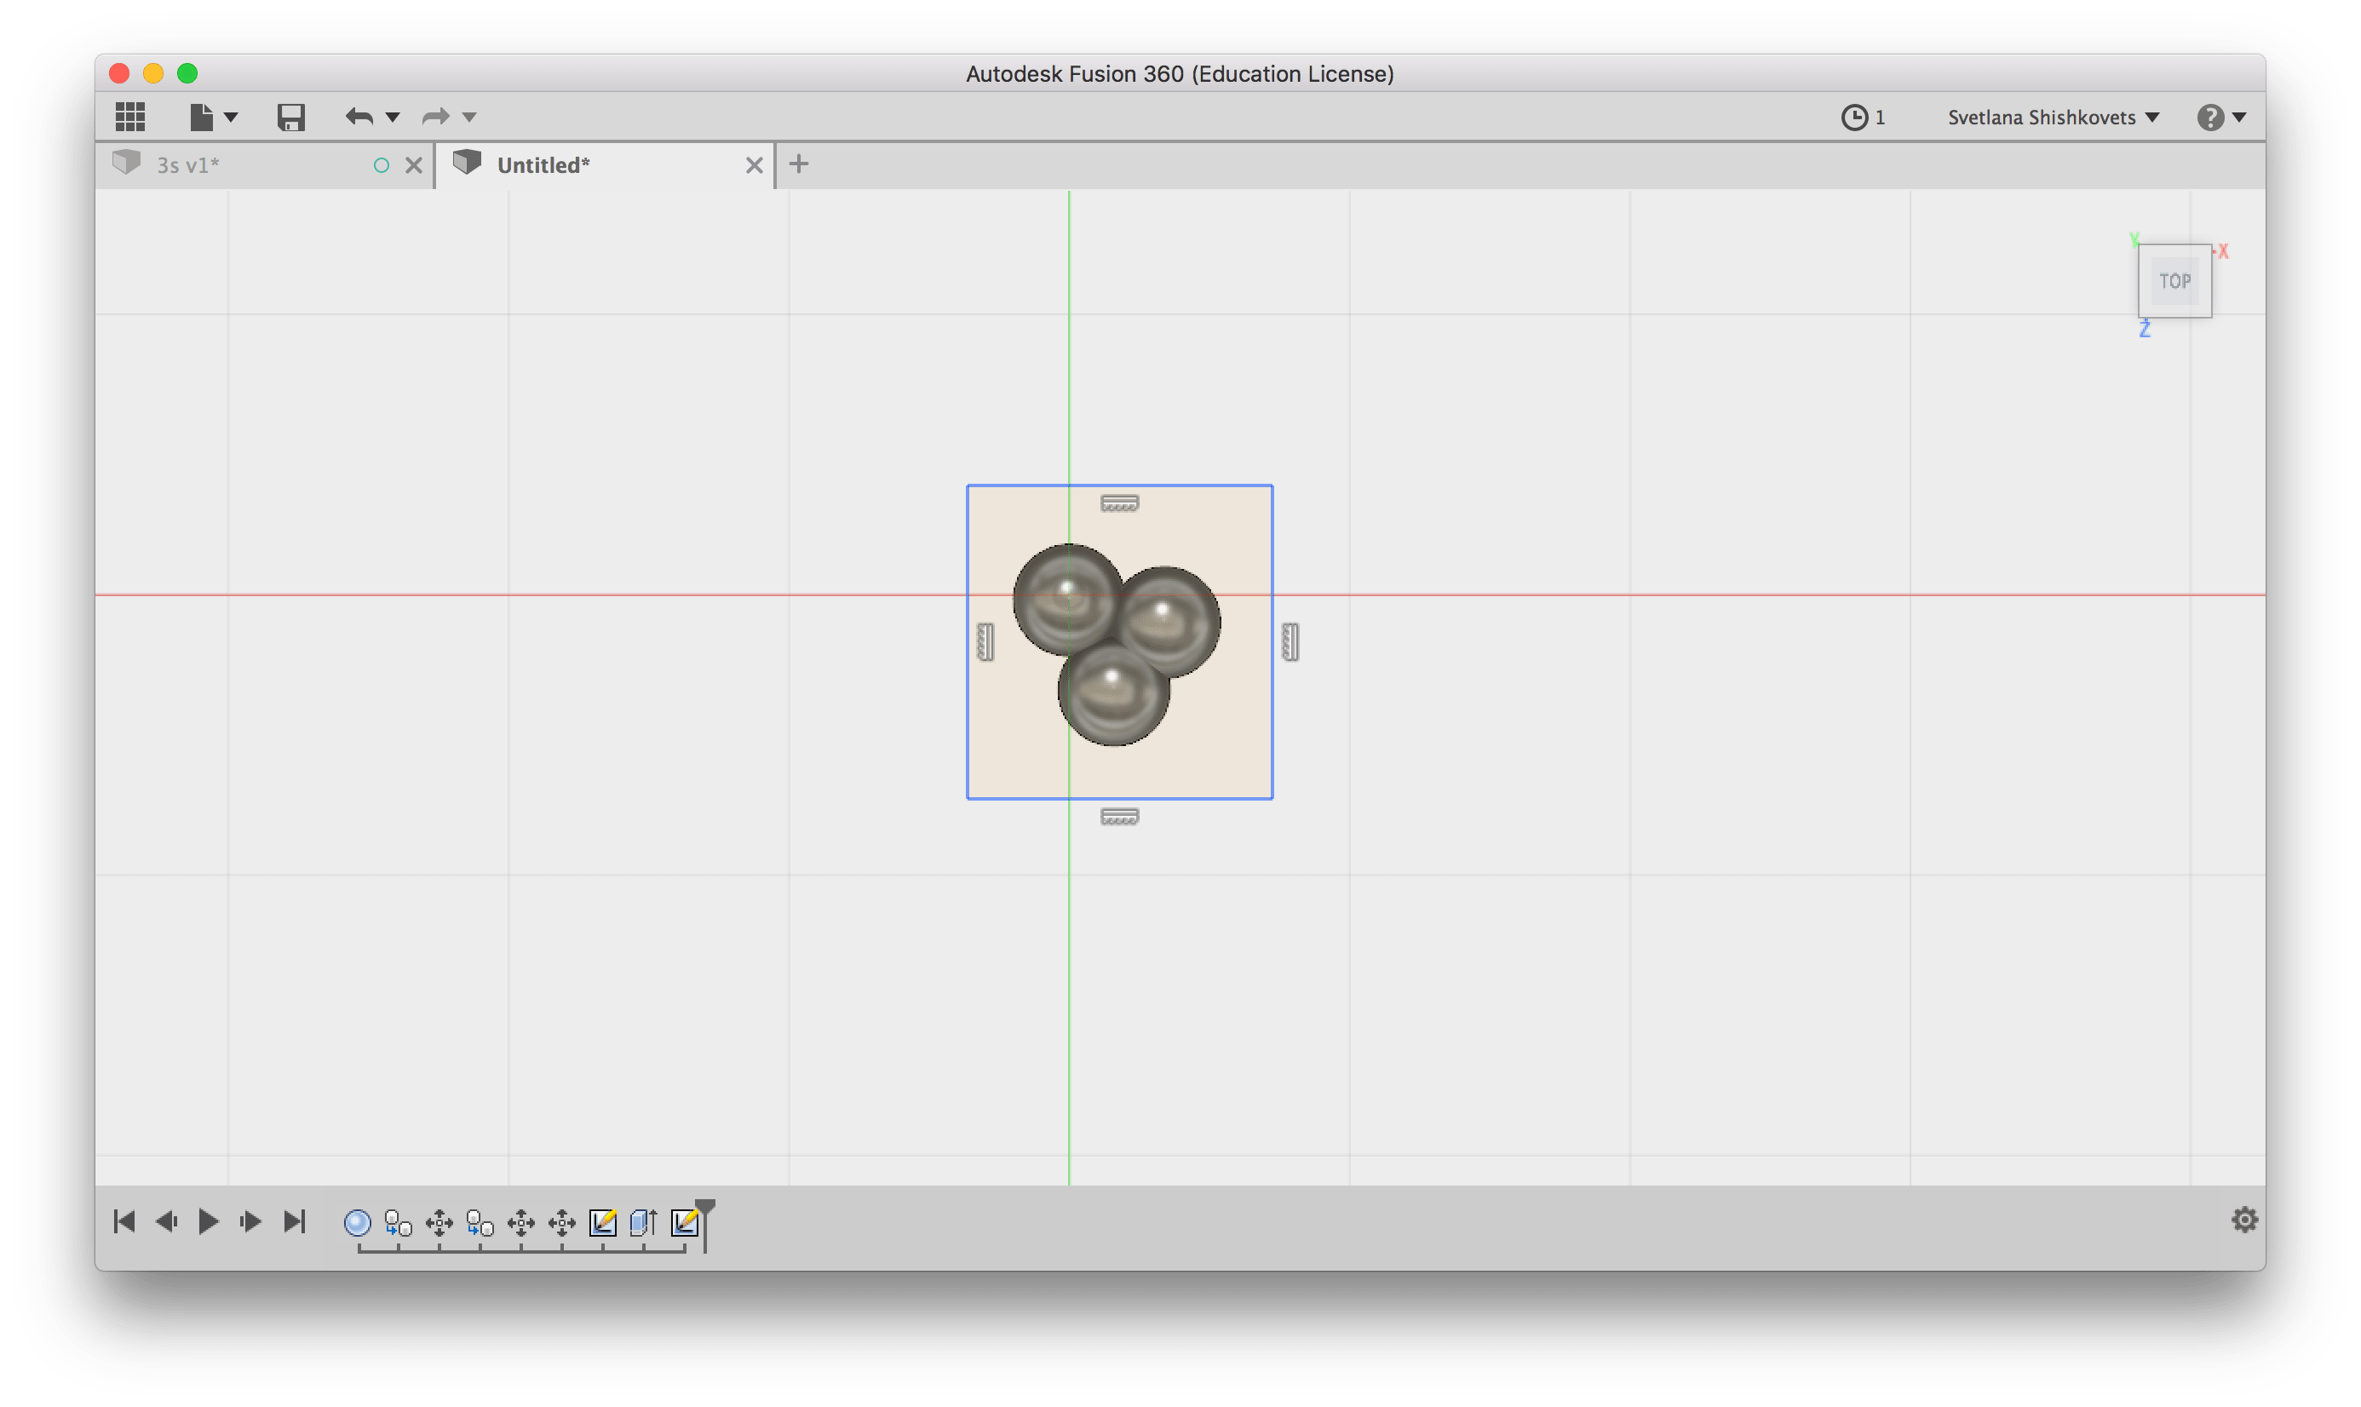Click the bottom edge constraint glyph of rectangle
2361x1407 pixels.
point(1119,816)
